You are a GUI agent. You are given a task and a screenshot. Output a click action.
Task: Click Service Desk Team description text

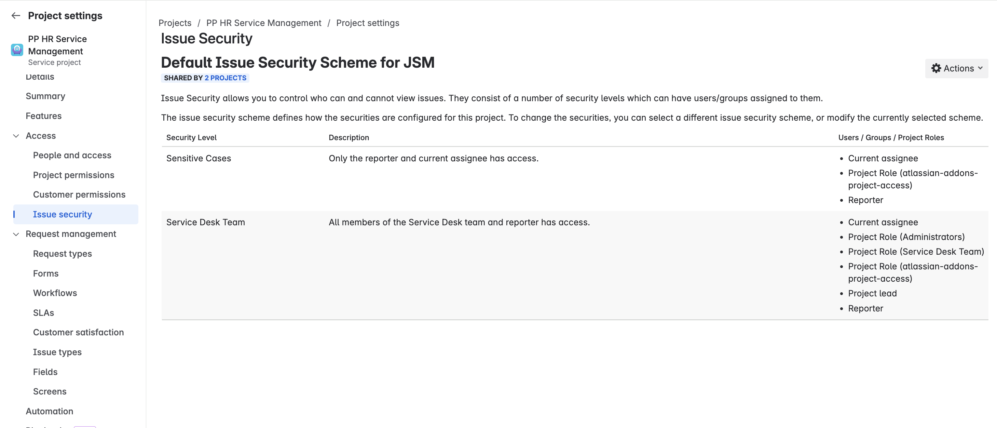pos(459,222)
